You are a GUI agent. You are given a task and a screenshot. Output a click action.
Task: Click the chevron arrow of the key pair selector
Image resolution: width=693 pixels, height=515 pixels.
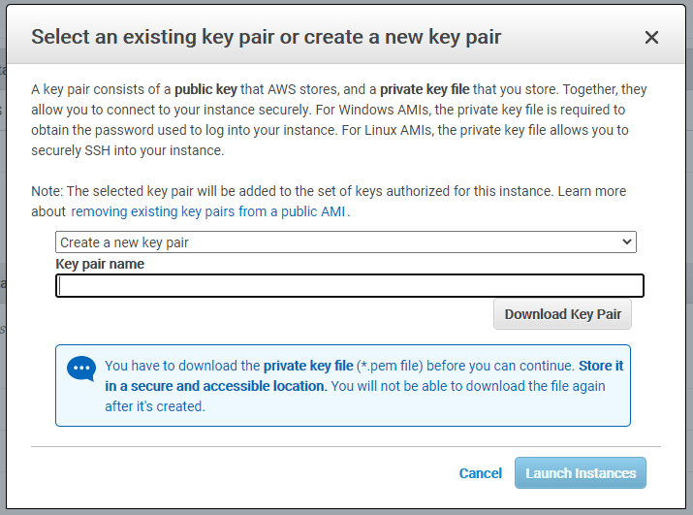[626, 242]
